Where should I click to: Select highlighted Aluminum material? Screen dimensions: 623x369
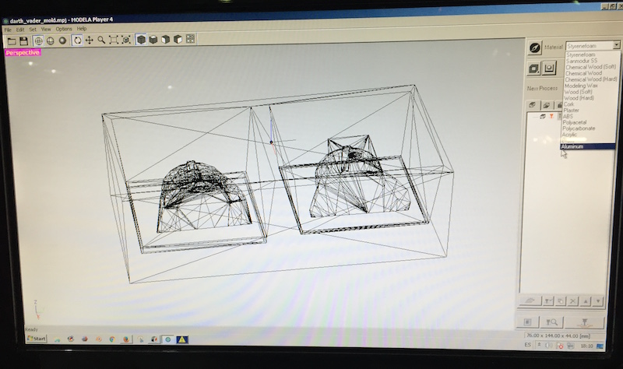(x=588, y=146)
